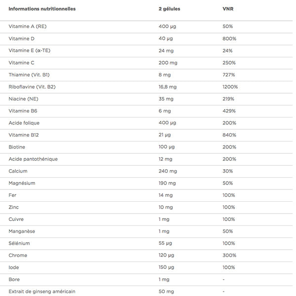This screenshot has height=296, width=296.
Task: Select the 'Vitamine E (α-TE)' label
Action: 31,51
